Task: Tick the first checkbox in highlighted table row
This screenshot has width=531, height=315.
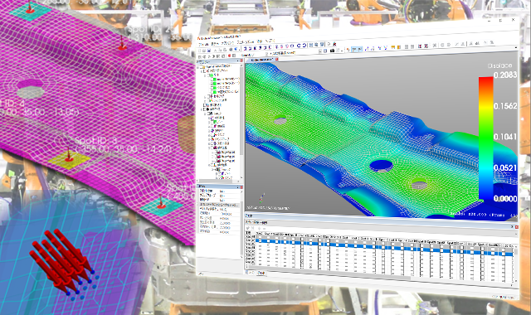Action: click(260, 240)
